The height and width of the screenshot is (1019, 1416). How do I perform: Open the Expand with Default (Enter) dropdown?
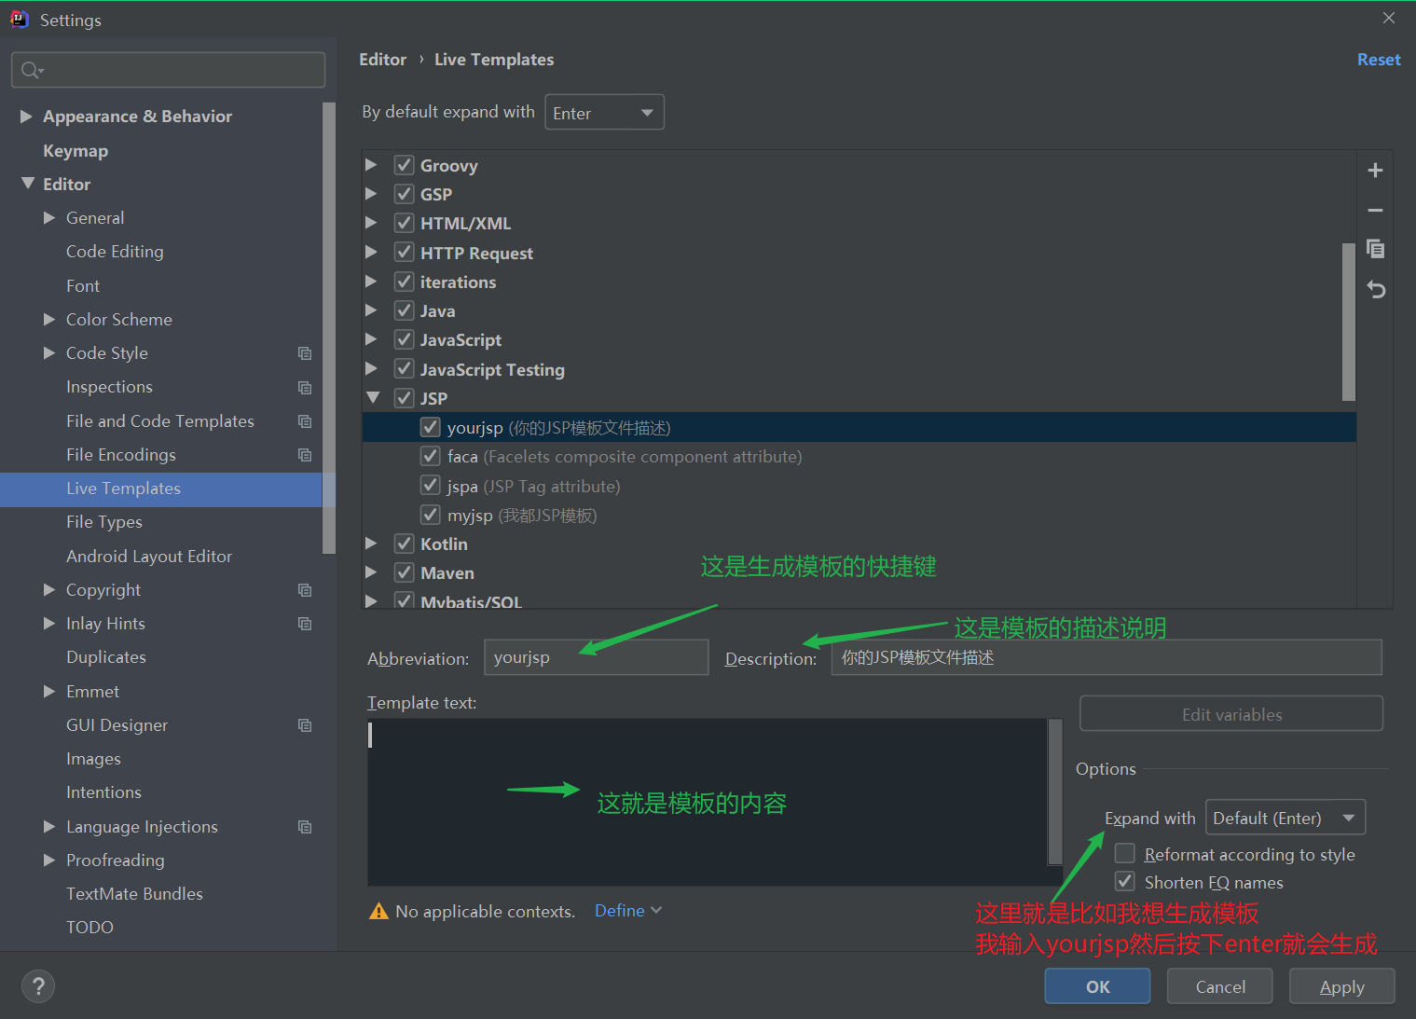pyautogui.click(x=1285, y=818)
